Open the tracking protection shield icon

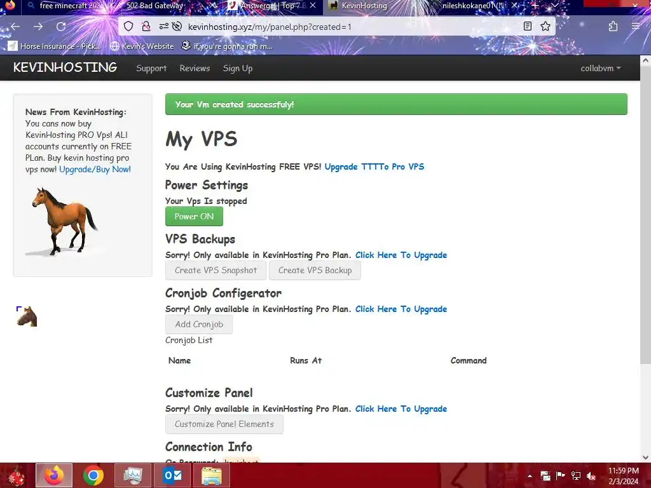click(x=128, y=27)
